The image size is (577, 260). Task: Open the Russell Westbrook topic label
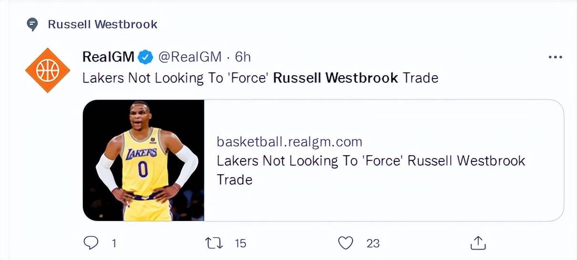pos(103,24)
